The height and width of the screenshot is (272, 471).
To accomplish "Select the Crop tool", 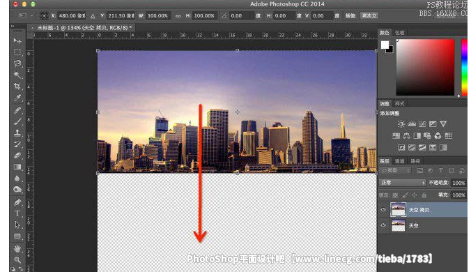I will click(17, 86).
